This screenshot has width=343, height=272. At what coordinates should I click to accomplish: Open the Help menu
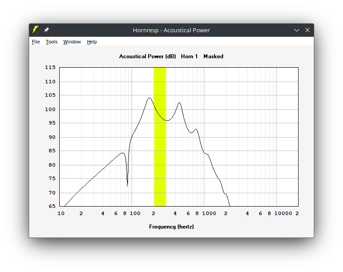click(92, 42)
